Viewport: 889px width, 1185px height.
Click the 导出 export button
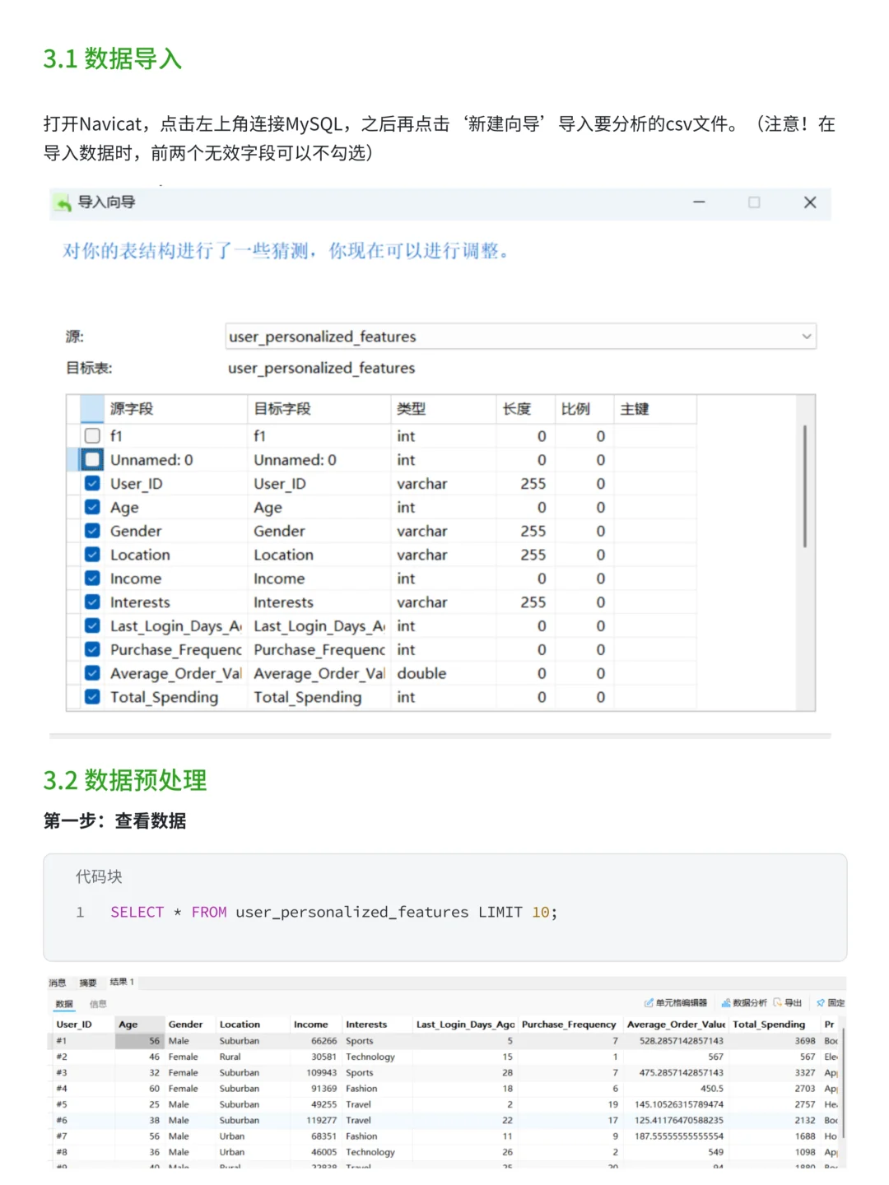click(788, 1003)
